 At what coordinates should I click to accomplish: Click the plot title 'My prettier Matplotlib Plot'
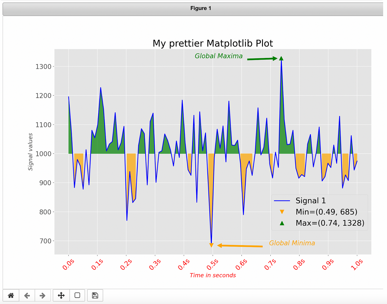213,43
